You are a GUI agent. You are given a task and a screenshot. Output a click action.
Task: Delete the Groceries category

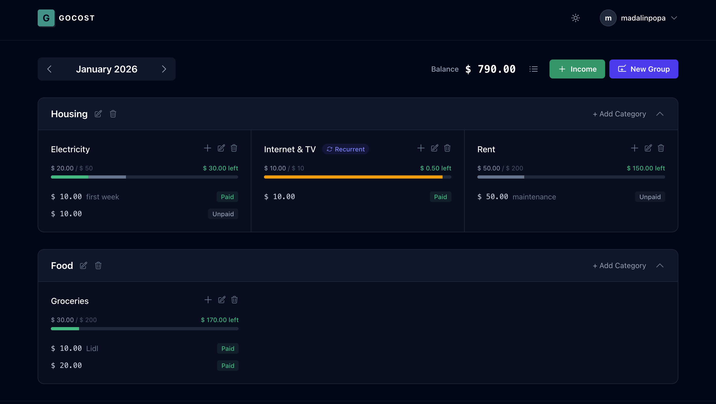pos(235,300)
